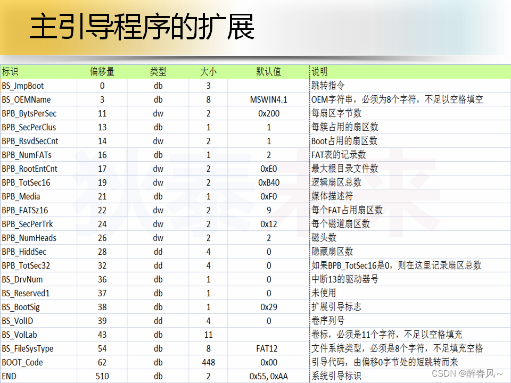The height and width of the screenshot is (383, 511).
Task: Select the BS_VolLab row label
Action: tap(19, 335)
